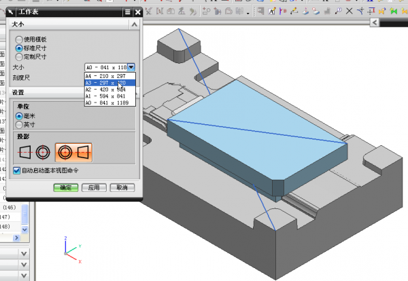Image resolution: width=408 pixels, height=281 pixels.
Task: Click the pencil edit toolbar icon
Action: tap(294, 11)
